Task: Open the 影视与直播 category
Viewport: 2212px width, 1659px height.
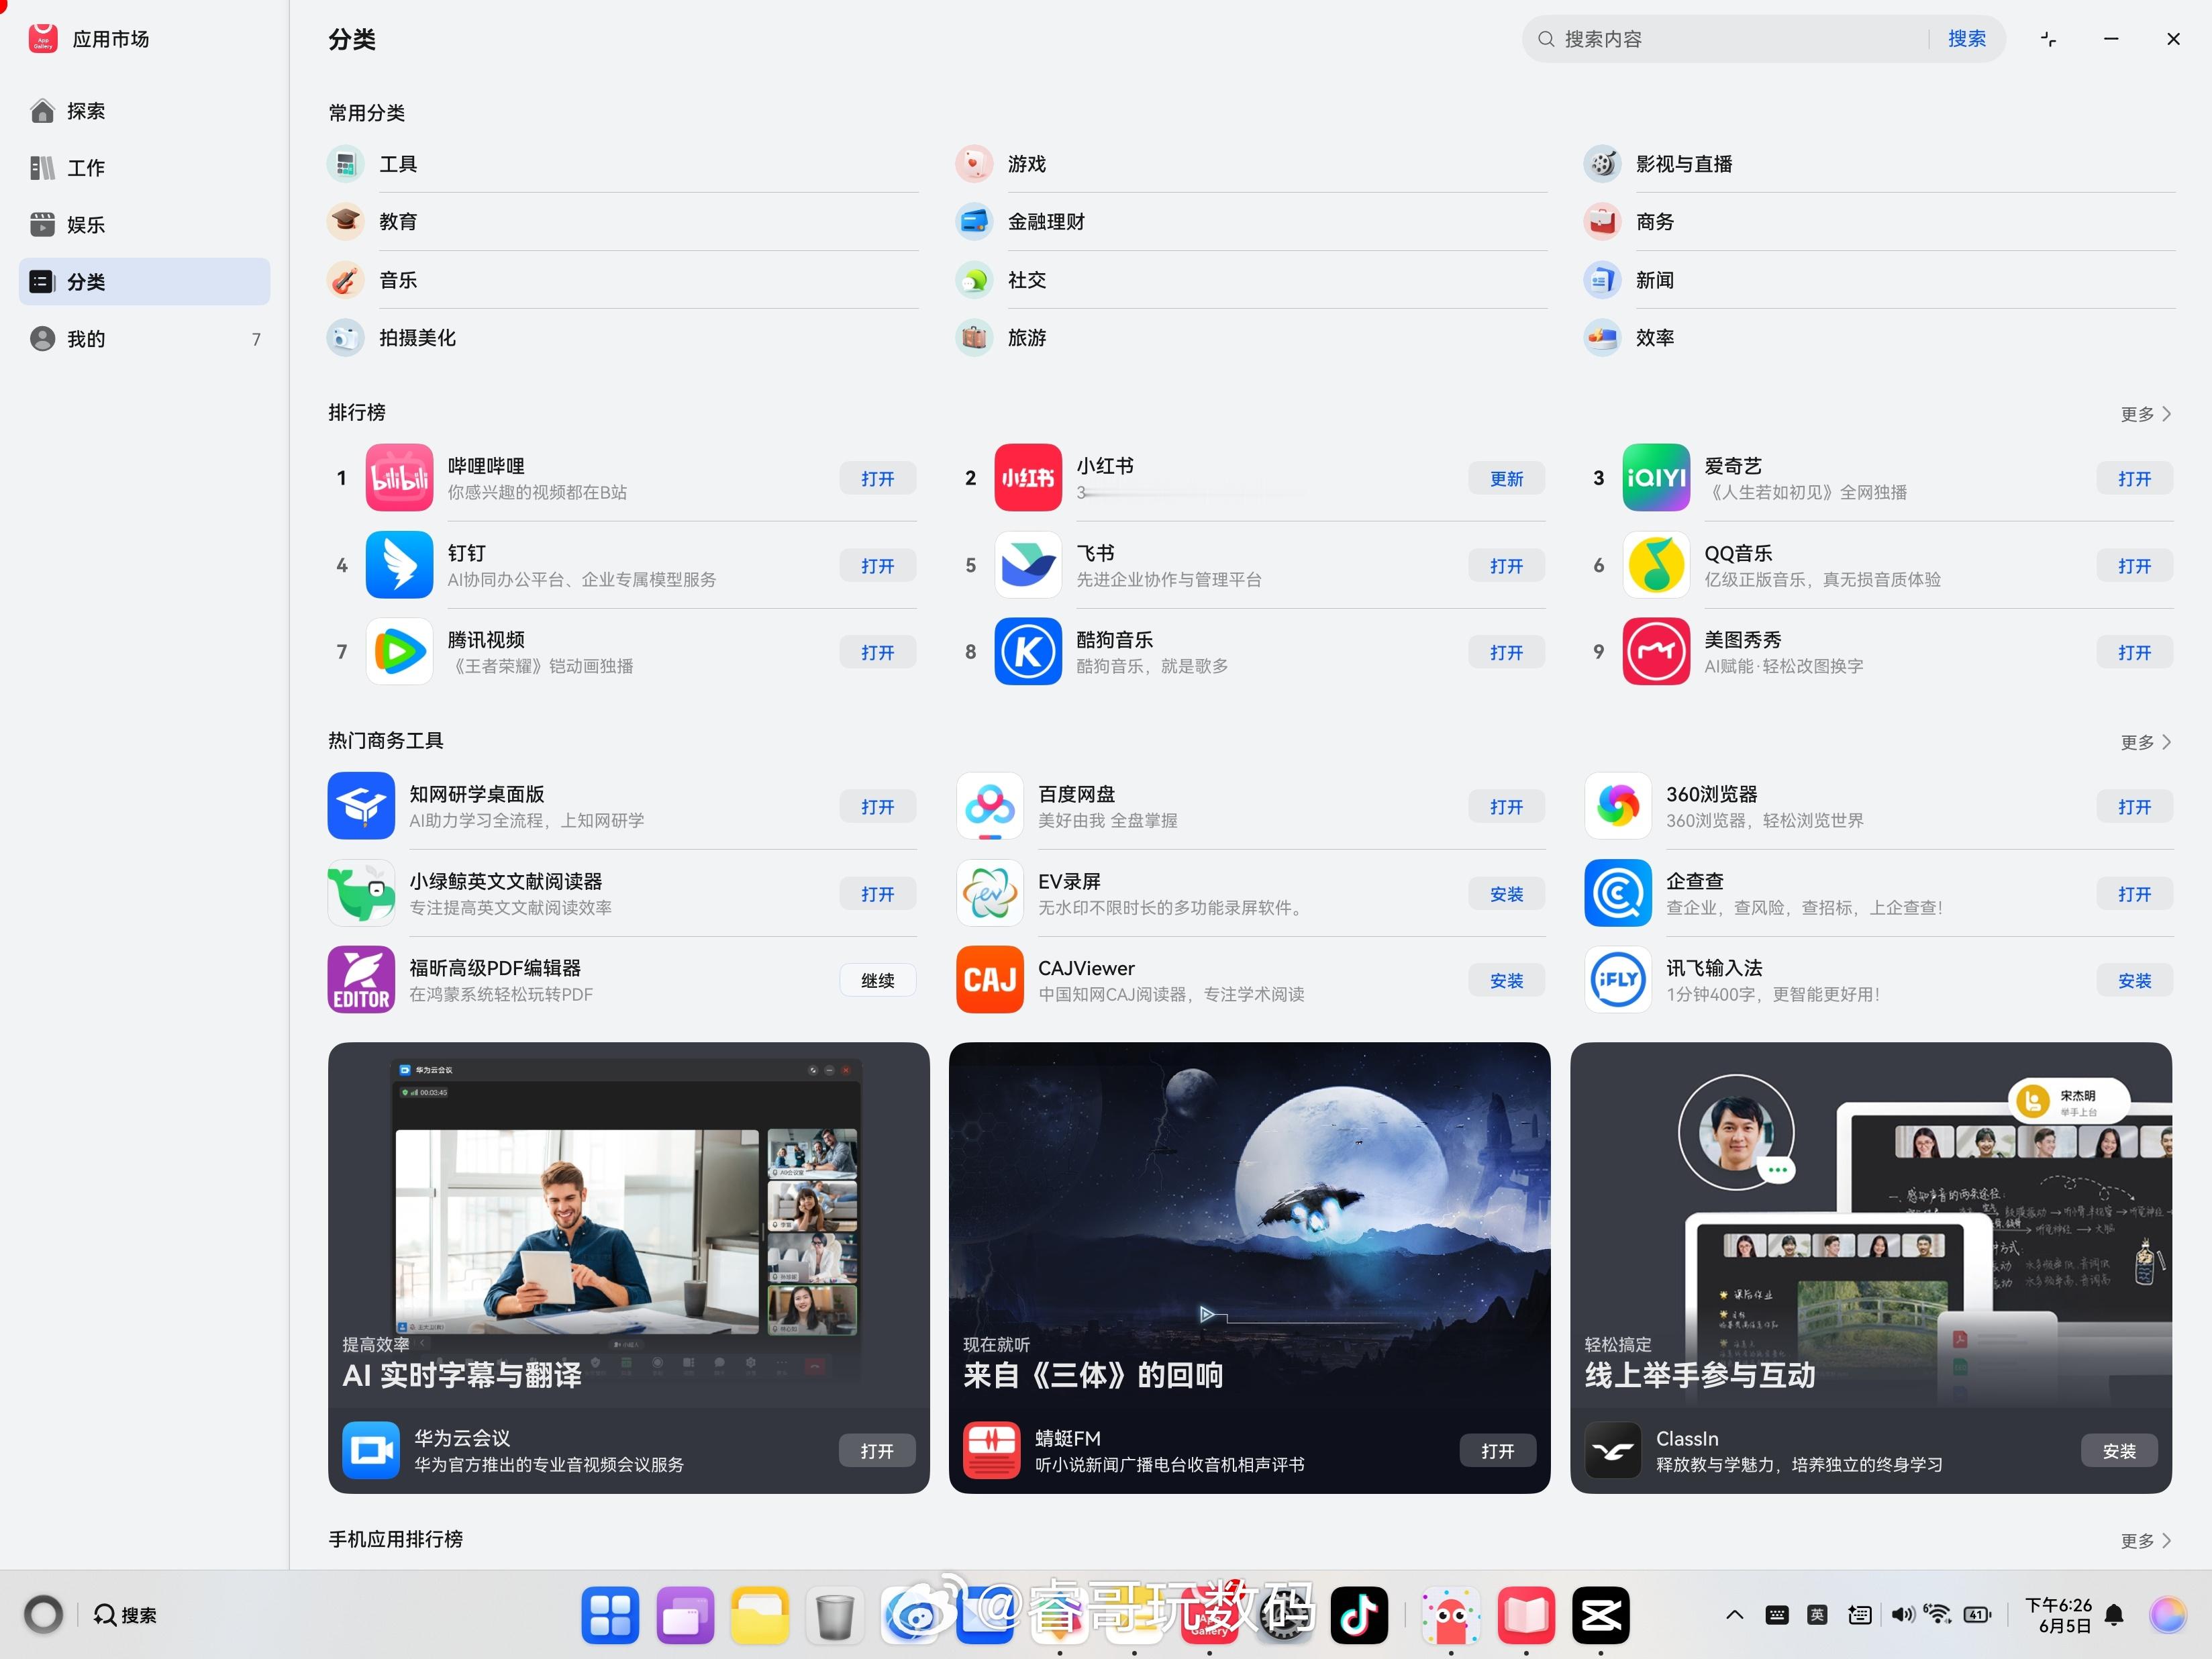Action: (x=1879, y=164)
